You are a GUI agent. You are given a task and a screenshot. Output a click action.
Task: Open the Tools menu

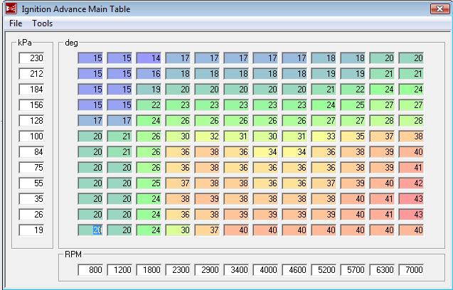[42, 23]
